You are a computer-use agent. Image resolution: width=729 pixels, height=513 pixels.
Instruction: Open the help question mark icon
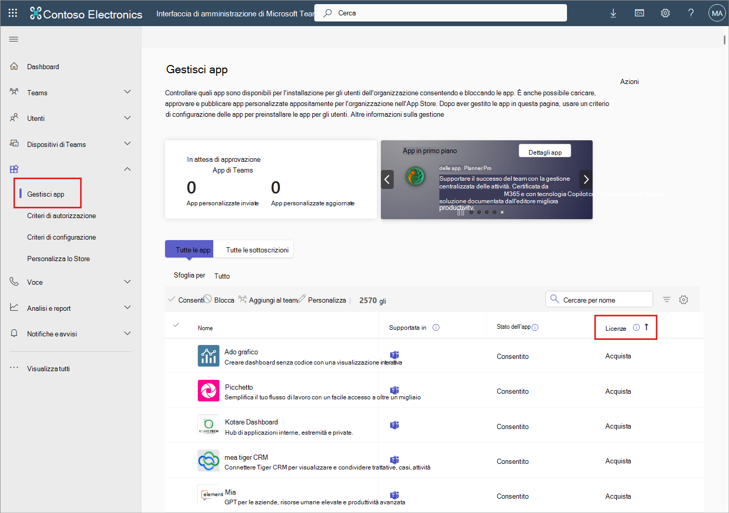tap(691, 13)
